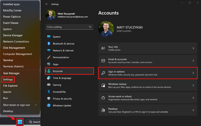
Task: Open the Access work or school title text
Action: pyautogui.click(x=120, y=96)
